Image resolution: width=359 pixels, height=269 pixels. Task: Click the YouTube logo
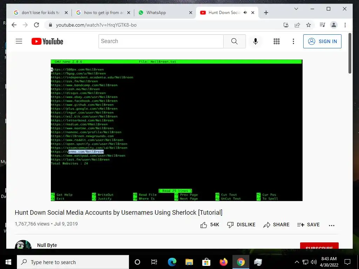click(47, 41)
